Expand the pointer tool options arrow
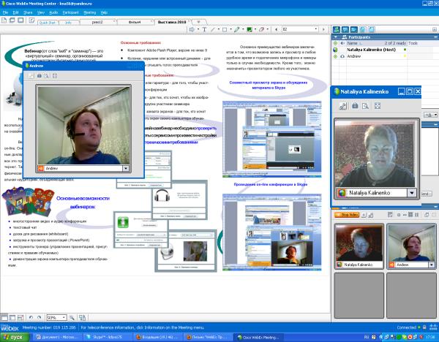The height and width of the screenshot is (342, 439). pos(198,29)
